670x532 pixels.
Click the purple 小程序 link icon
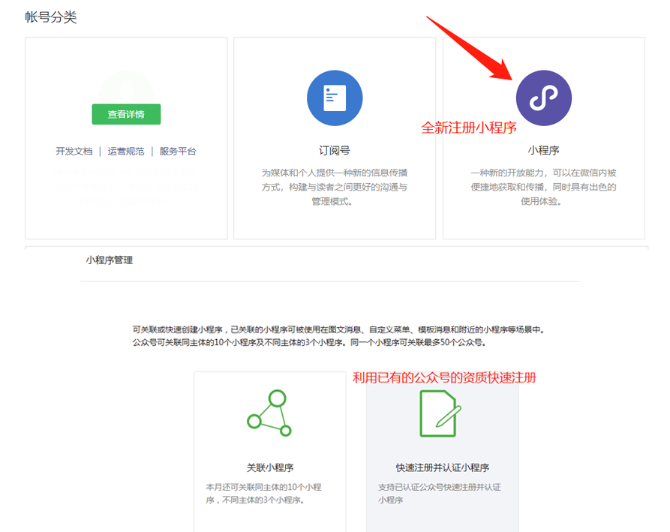click(543, 98)
